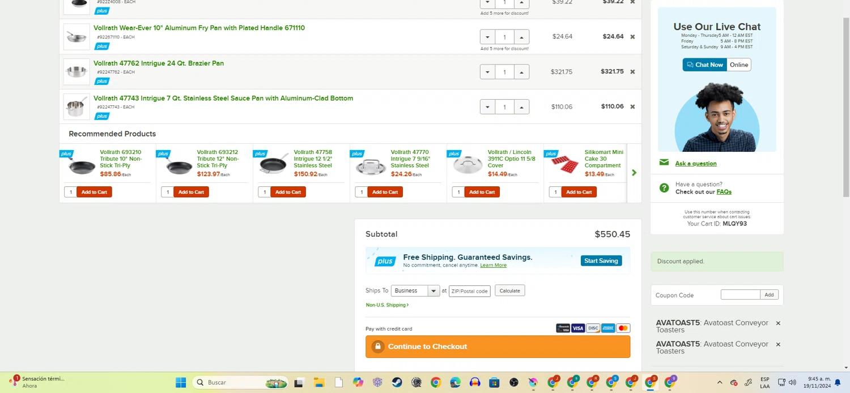Screen dimensions: 850x393
Task: Decrease quantity of 47743 Sauce Pan
Action: pos(487,106)
